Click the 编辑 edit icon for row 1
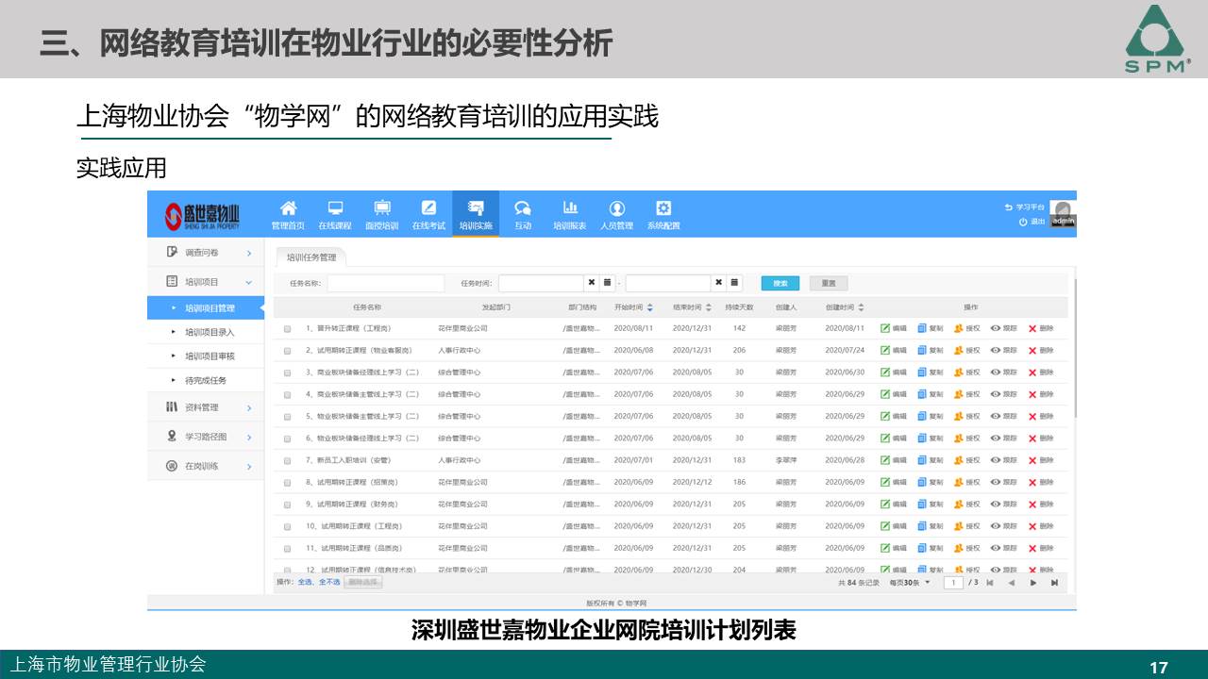The height and width of the screenshot is (679, 1208). pyautogui.click(x=885, y=328)
